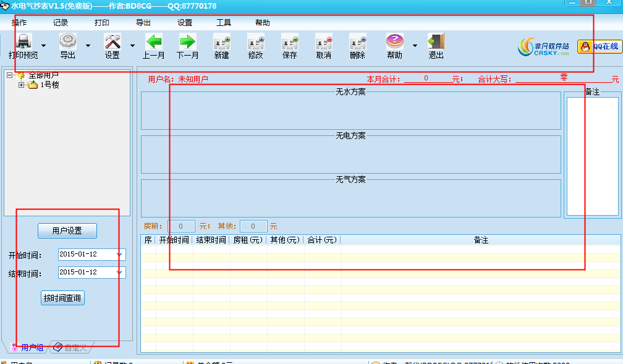Viewport: 623px width, 364px height.
Task: Click into the 房租 amount field
Action: point(182,226)
